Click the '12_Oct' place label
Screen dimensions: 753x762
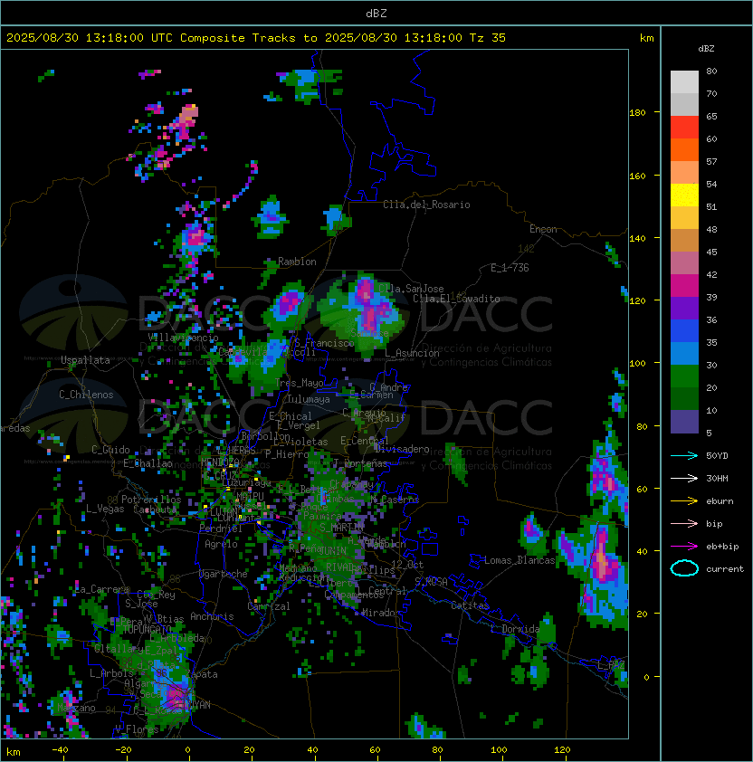tap(407, 565)
